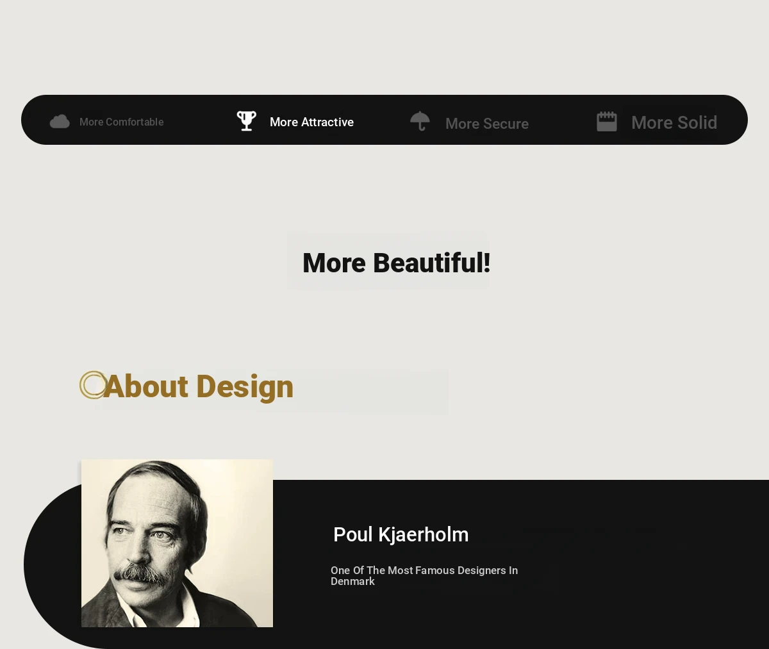
Task: Click the umbrella icon next to More Secure
Action: click(x=420, y=121)
